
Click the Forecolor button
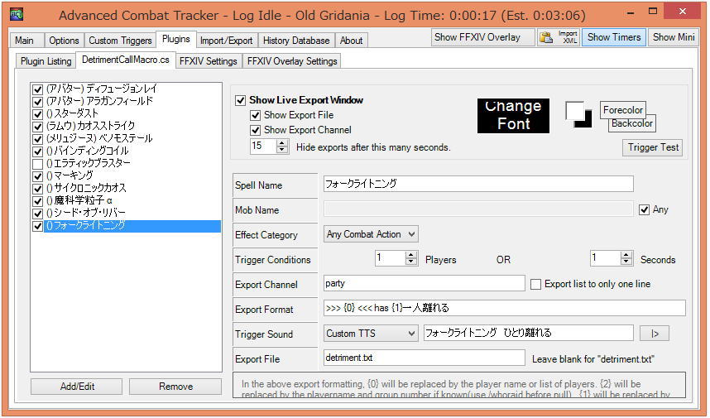[622, 110]
